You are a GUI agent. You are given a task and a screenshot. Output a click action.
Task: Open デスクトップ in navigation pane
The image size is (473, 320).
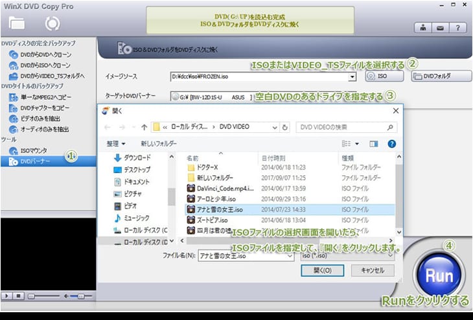click(x=132, y=170)
